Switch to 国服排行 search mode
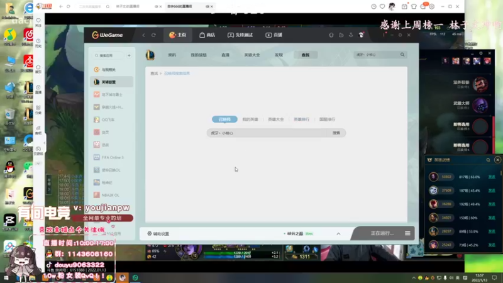Viewport: 503px width, 283px height. pos(327,119)
